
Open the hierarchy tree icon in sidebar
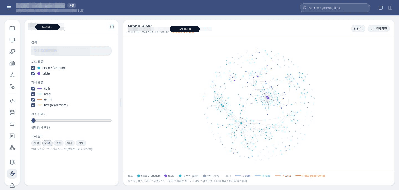pos(12,147)
